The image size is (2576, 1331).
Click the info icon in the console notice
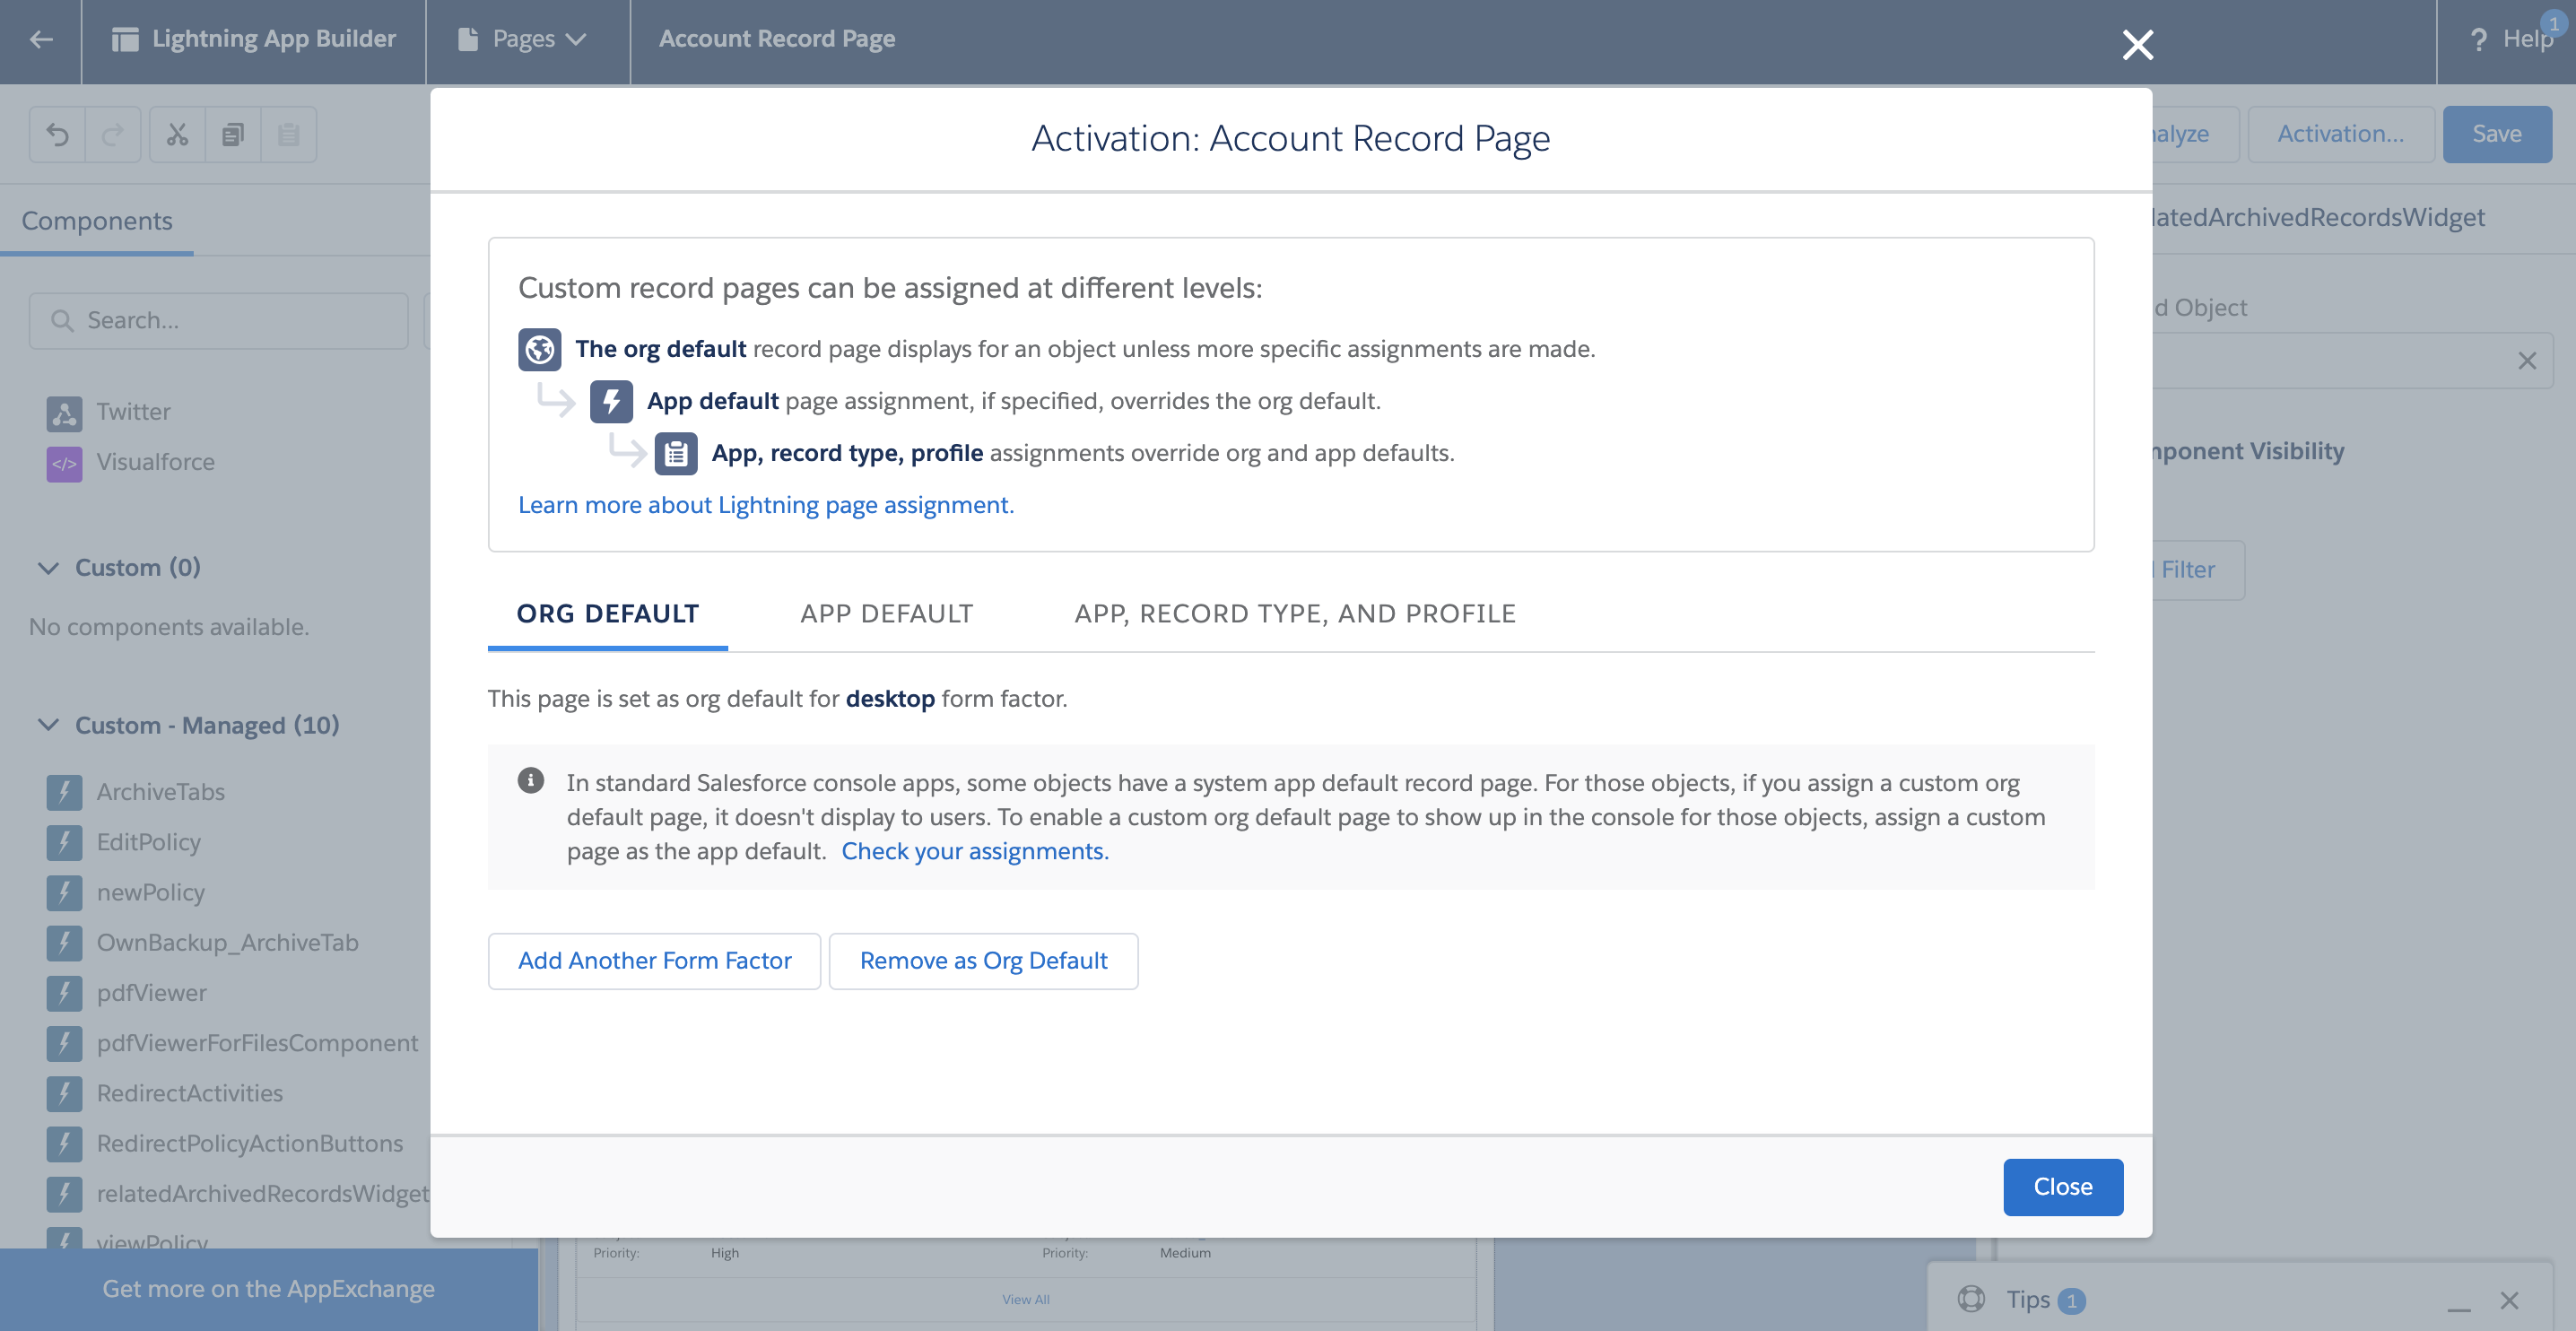[x=532, y=780]
